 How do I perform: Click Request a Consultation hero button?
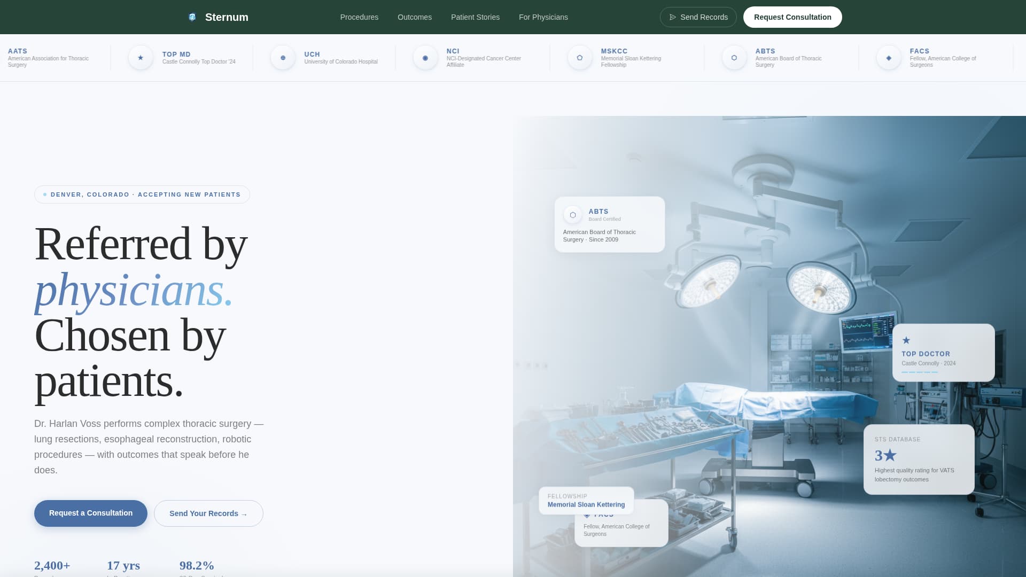click(91, 513)
